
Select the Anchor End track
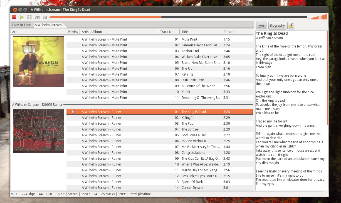coord(159,51)
